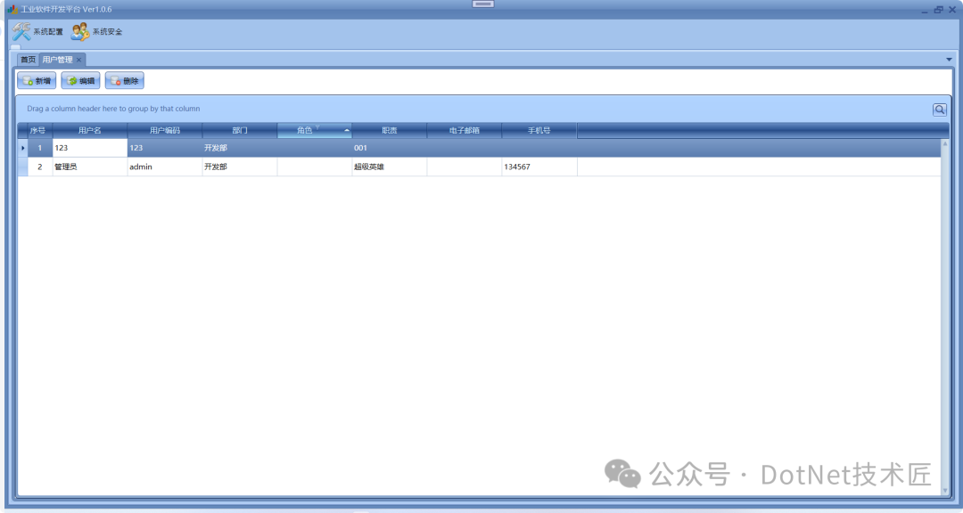The width and height of the screenshot is (963, 513).
Task: Click the 001 duty cell
Action: pos(390,148)
